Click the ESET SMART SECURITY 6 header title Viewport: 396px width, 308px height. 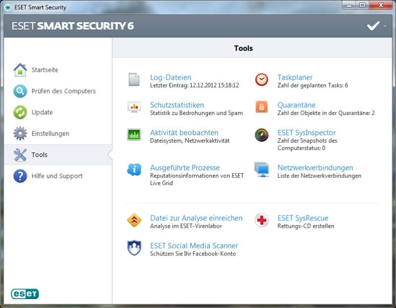[73, 26]
